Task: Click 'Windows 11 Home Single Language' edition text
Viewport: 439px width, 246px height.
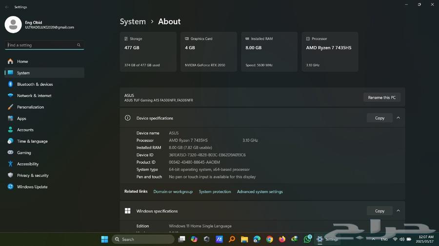Action: pyautogui.click(x=200, y=226)
